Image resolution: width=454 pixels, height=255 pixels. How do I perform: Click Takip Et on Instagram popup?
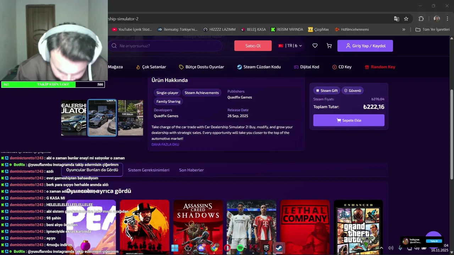[434, 241]
